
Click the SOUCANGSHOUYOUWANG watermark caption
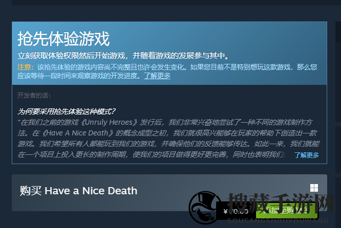(x=278, y=221)
